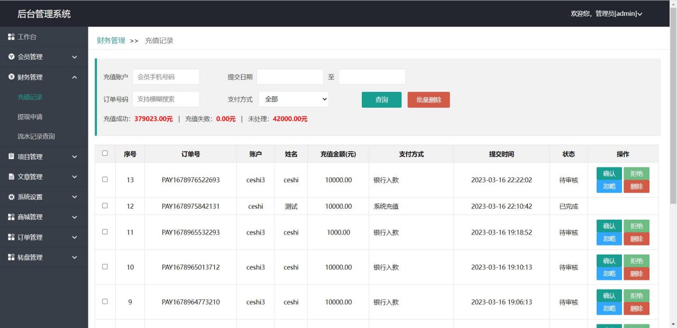This screenshot has height=328, width=677.
Task: Check the box for order row 13
Action: (x=105, y=180)
